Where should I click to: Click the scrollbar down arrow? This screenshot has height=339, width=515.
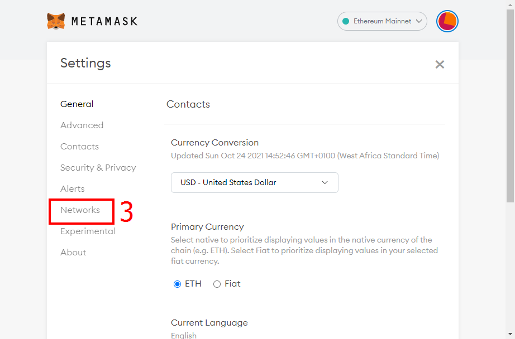pyautogui.click(x=510, y=335)
